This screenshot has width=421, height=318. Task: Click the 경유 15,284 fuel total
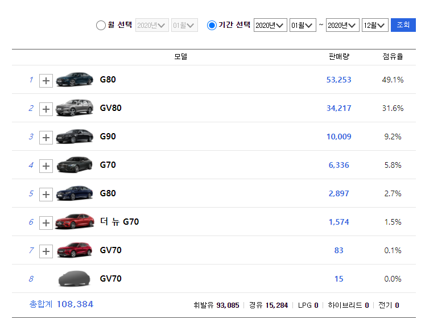(x=268, y=305)
